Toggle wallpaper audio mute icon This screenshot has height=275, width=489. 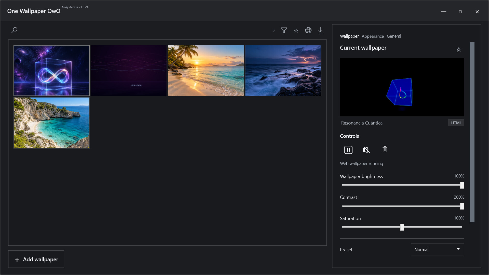pyautogui.click(x=366, y=150)
